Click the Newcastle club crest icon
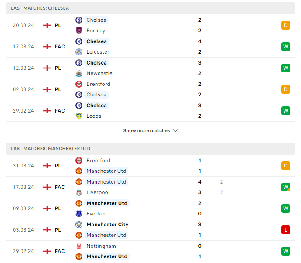The image size is (301, 263). point(79,73)
